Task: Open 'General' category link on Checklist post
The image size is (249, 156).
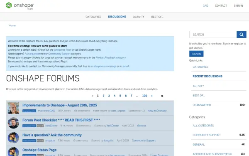Action: point(142,126)
